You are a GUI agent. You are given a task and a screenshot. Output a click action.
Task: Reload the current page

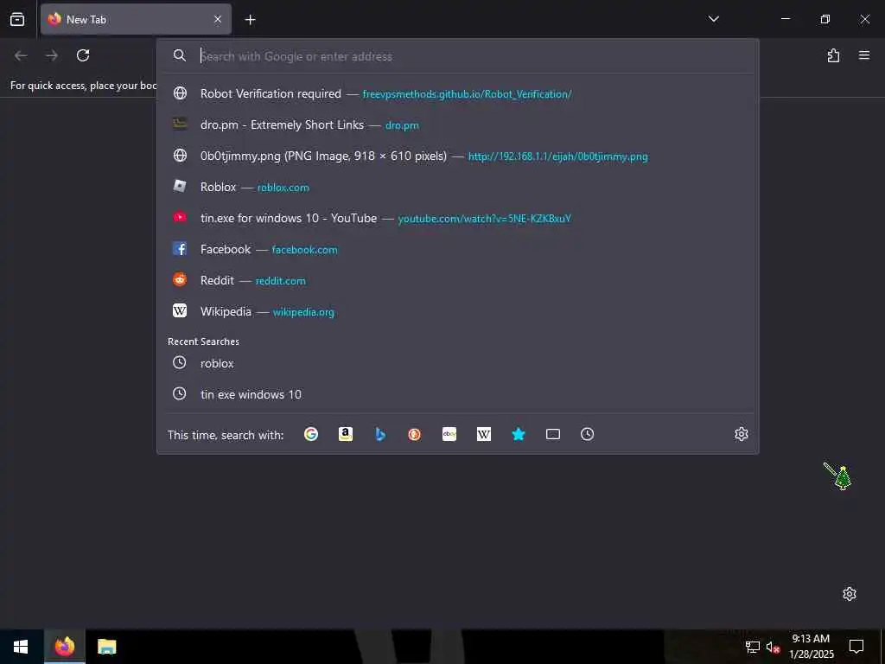[83, 55]
